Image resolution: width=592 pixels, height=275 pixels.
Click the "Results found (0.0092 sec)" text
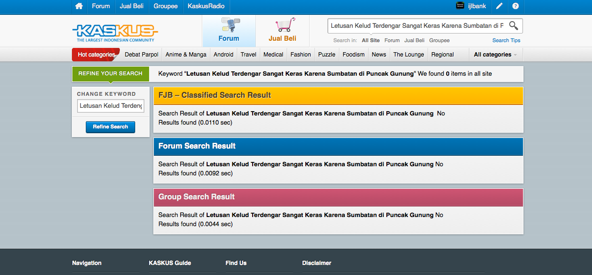tap(196, 173)
